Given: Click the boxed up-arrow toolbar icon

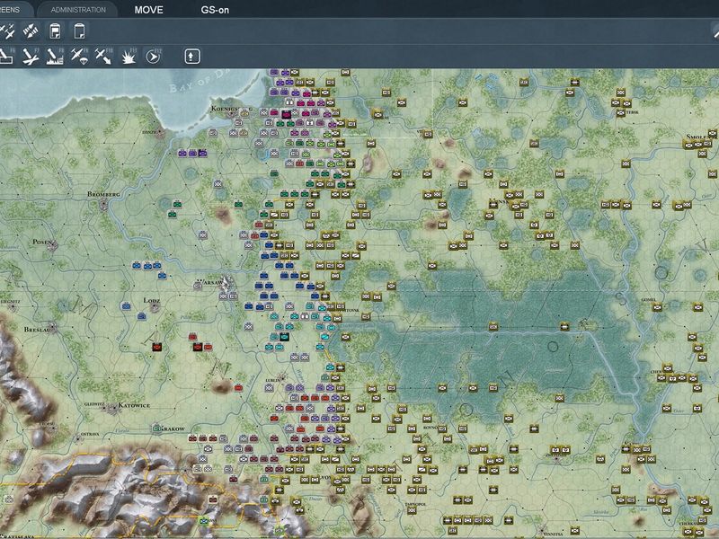Looking at the screenshot, I should click(x=192, y=57).
